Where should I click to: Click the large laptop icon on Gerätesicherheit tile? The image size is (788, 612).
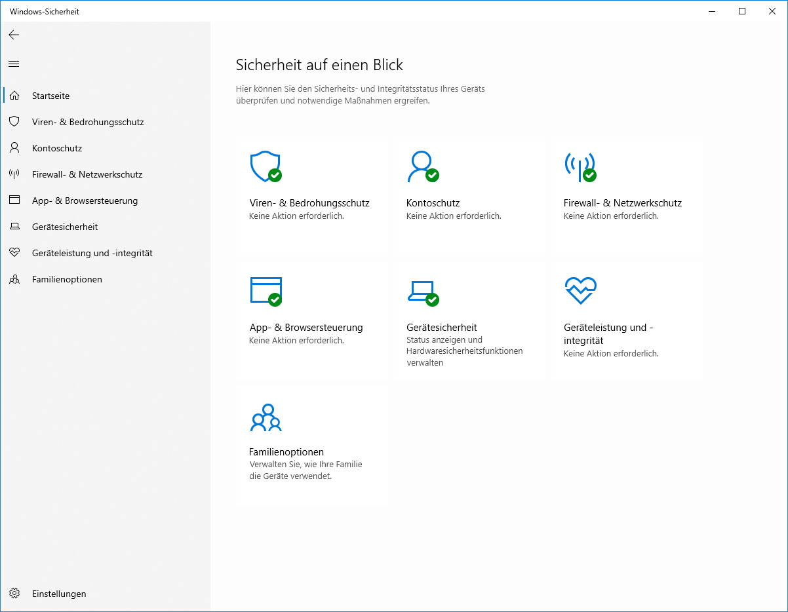pyautogui.click(x=423, y=292)
